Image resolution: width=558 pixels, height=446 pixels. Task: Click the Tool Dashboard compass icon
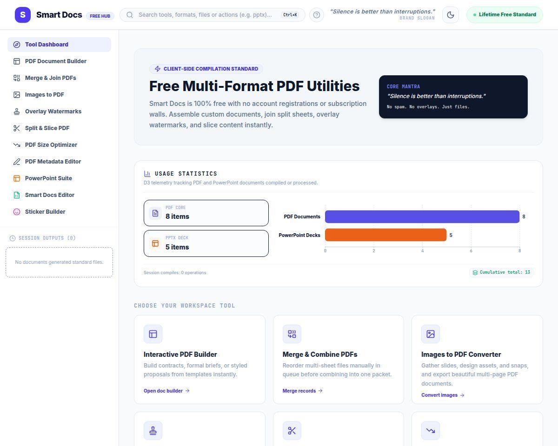coord(17,45)
